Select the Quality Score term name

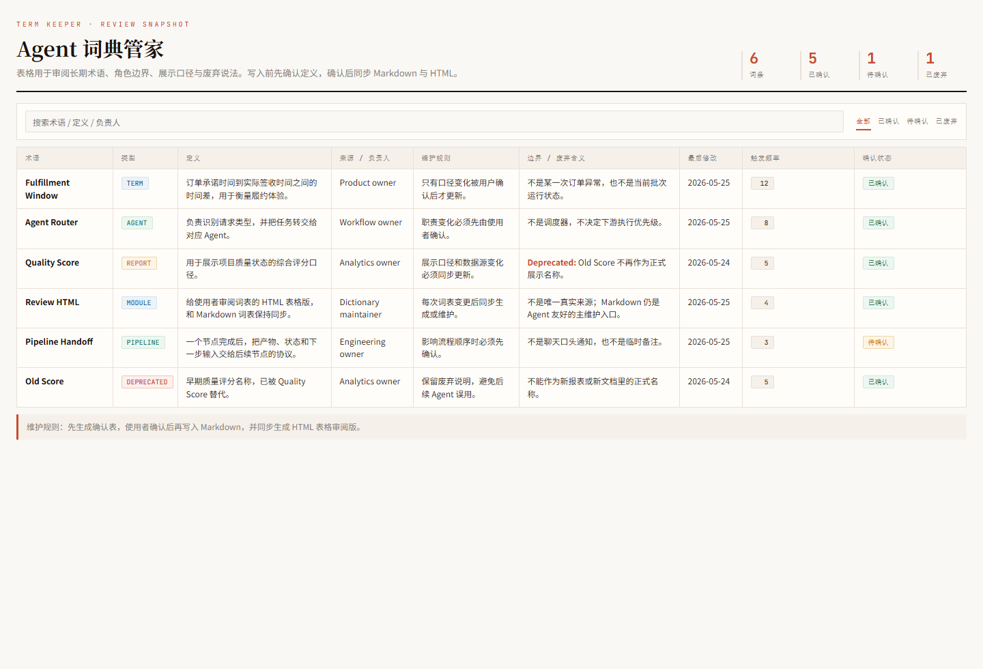[x=53, y=263]
